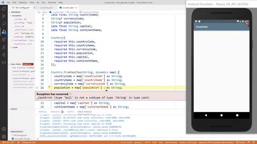Open the Search view in activity bar
257x144 pixels.
point(4,24)
